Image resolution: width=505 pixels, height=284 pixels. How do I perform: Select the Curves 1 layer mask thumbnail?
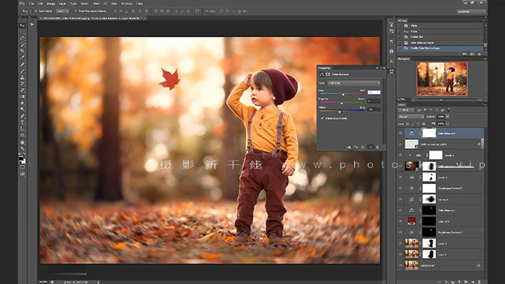pyautogui.click(x=429, y=199)
